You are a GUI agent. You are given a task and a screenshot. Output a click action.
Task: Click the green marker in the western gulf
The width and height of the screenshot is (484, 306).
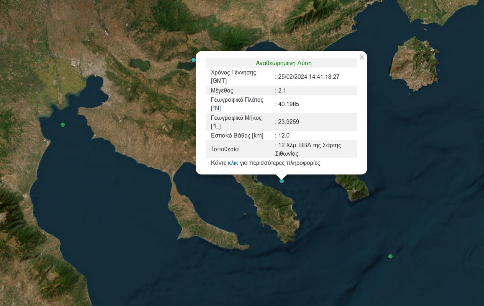(x=63, y=125)
